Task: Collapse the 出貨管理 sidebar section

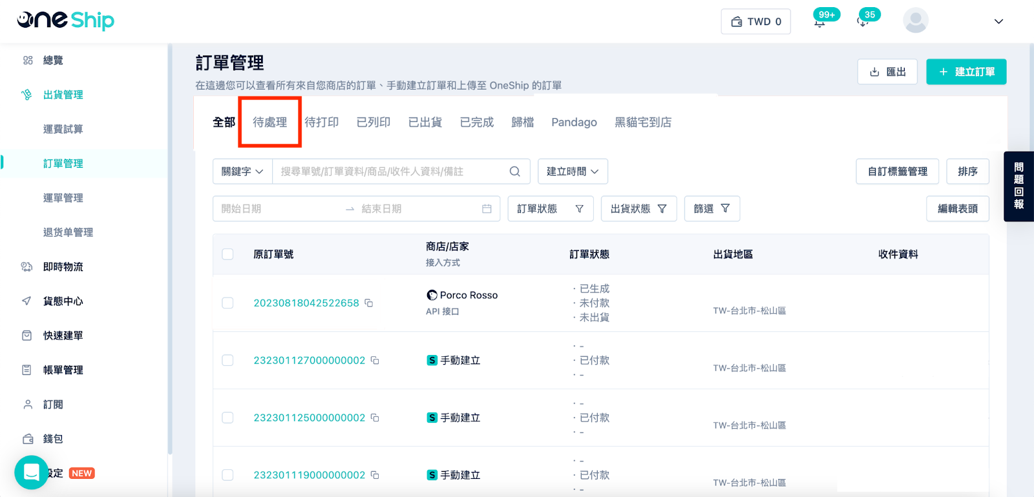Action: tap(63, 95)
